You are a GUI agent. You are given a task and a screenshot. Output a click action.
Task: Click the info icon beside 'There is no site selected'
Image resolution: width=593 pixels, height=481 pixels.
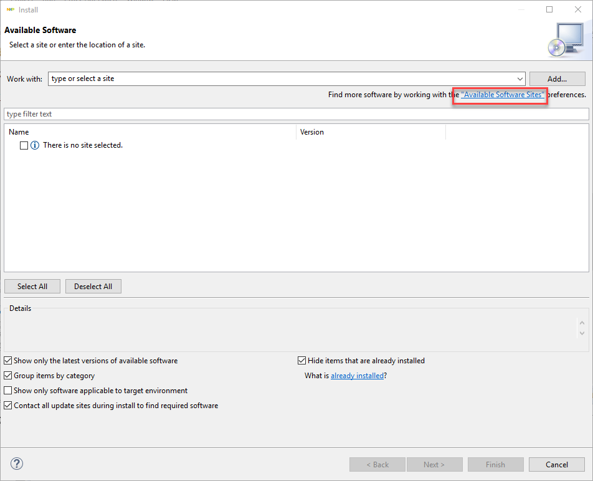click(36, 145)
